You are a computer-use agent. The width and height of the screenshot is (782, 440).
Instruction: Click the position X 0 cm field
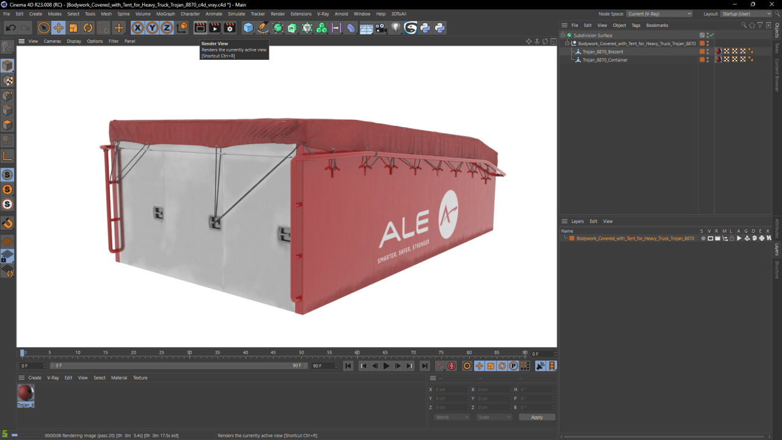pyautogui.click(x=451, y=389)
